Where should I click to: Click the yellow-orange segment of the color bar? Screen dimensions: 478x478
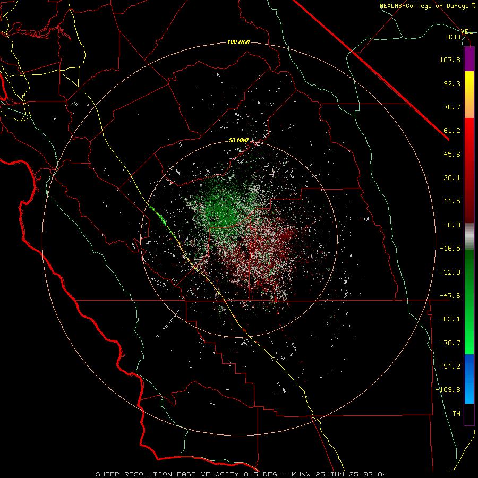[469, 95]
